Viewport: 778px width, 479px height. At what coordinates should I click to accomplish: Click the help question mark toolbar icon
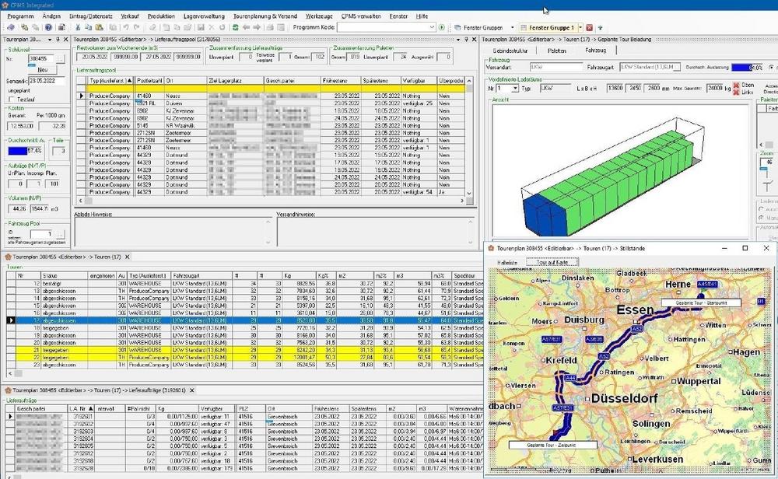click(x=48, y=27)
